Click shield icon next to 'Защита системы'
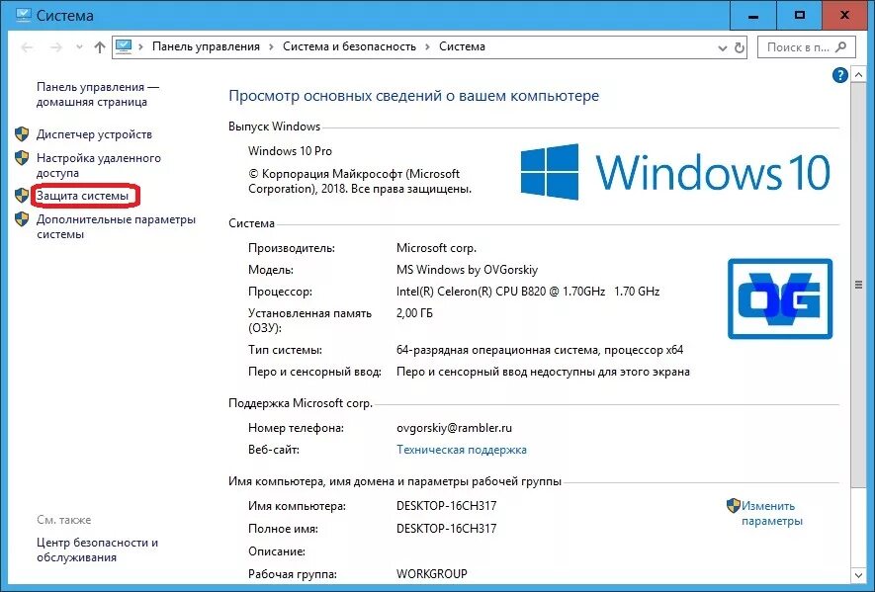Viewport: 875px width, 592px height. pos(21,196)
